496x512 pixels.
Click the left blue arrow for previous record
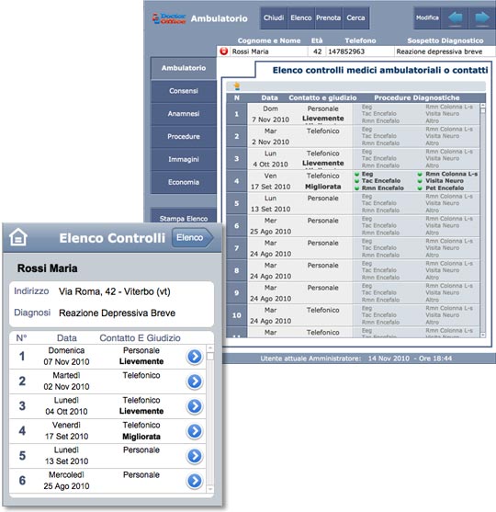455,18
